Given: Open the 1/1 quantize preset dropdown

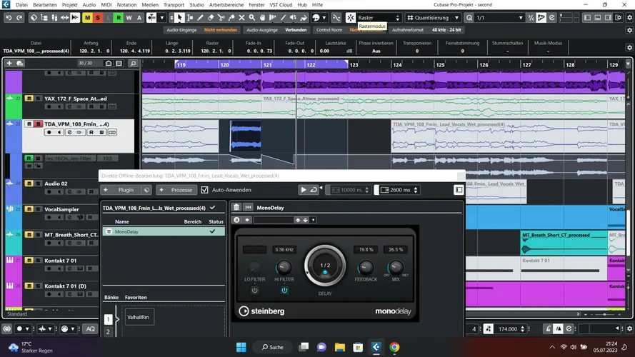Looking at the screenshot, I should [500, 18].
